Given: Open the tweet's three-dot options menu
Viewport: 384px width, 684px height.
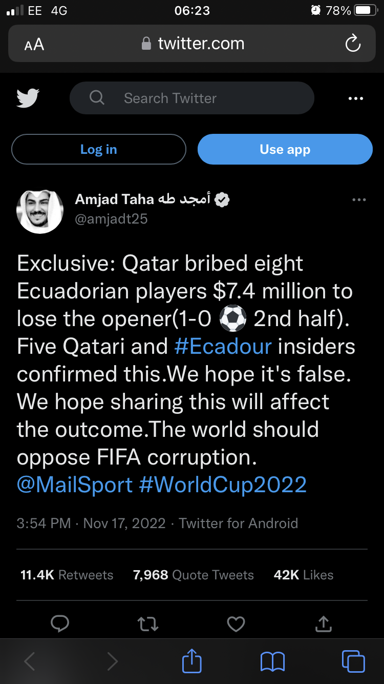Looking at the screenshot, I should click(x=359, y=200).
